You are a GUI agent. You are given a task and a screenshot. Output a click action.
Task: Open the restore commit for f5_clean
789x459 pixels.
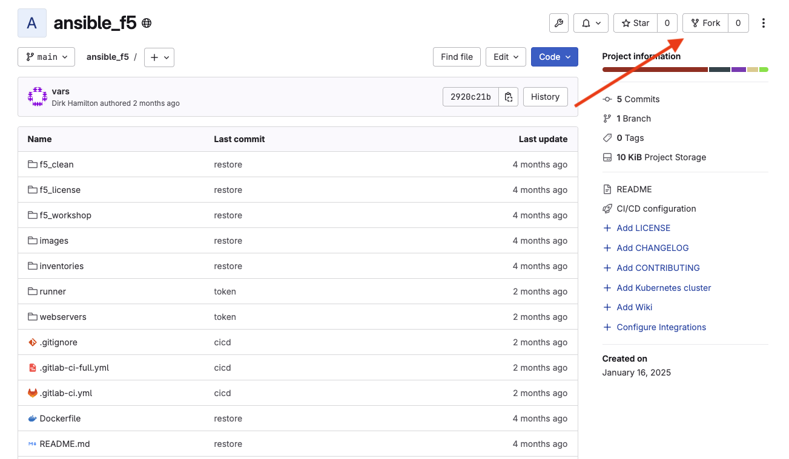(228, 164)
